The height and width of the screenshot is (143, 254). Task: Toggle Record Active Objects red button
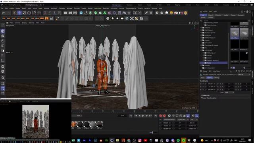pos(160,116)
